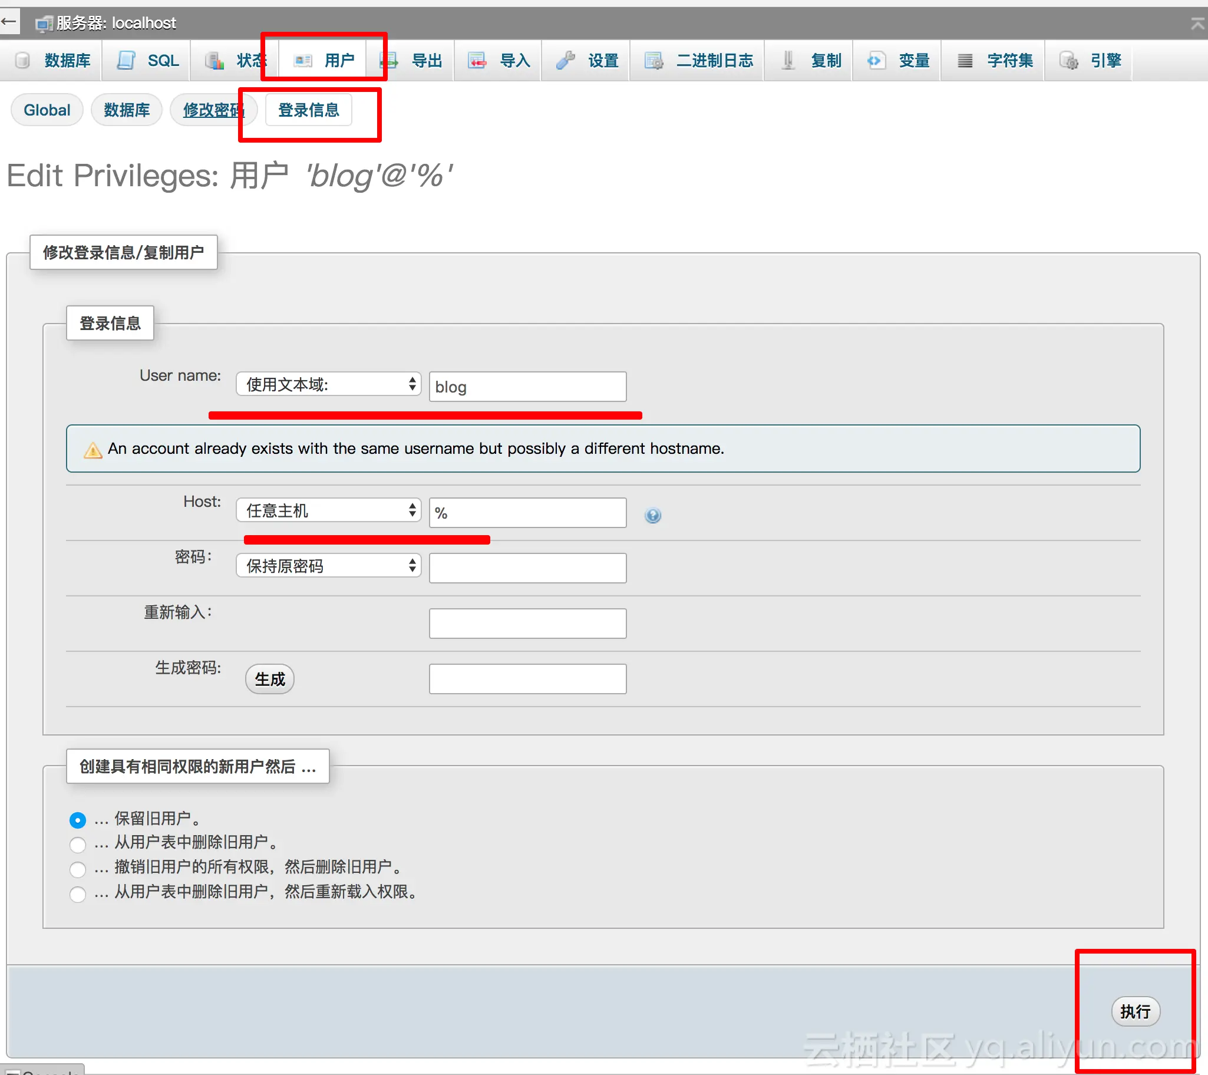Viewport: 1208px width, 1075px height.
Task: Click the blue help icon beside the Host field
Action: (652, 515)
